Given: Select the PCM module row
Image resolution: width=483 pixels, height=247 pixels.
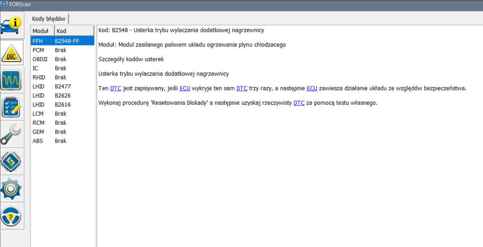Looking at the screenshot, I should click(x=62, y=50).
